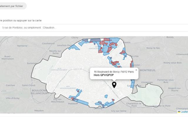This screenshot has width=188, height=117.
Task: Click the Charenton-le-Pont map label
Action: point(135,104)
